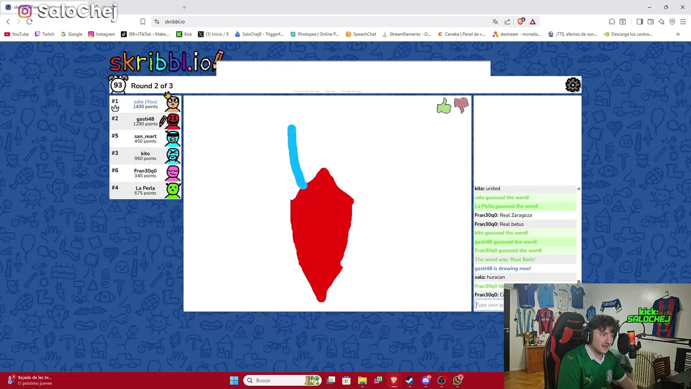Select san_reart's avatar
Image resolution: width=691 pixels, height=389 pixels.
(173, 138)
